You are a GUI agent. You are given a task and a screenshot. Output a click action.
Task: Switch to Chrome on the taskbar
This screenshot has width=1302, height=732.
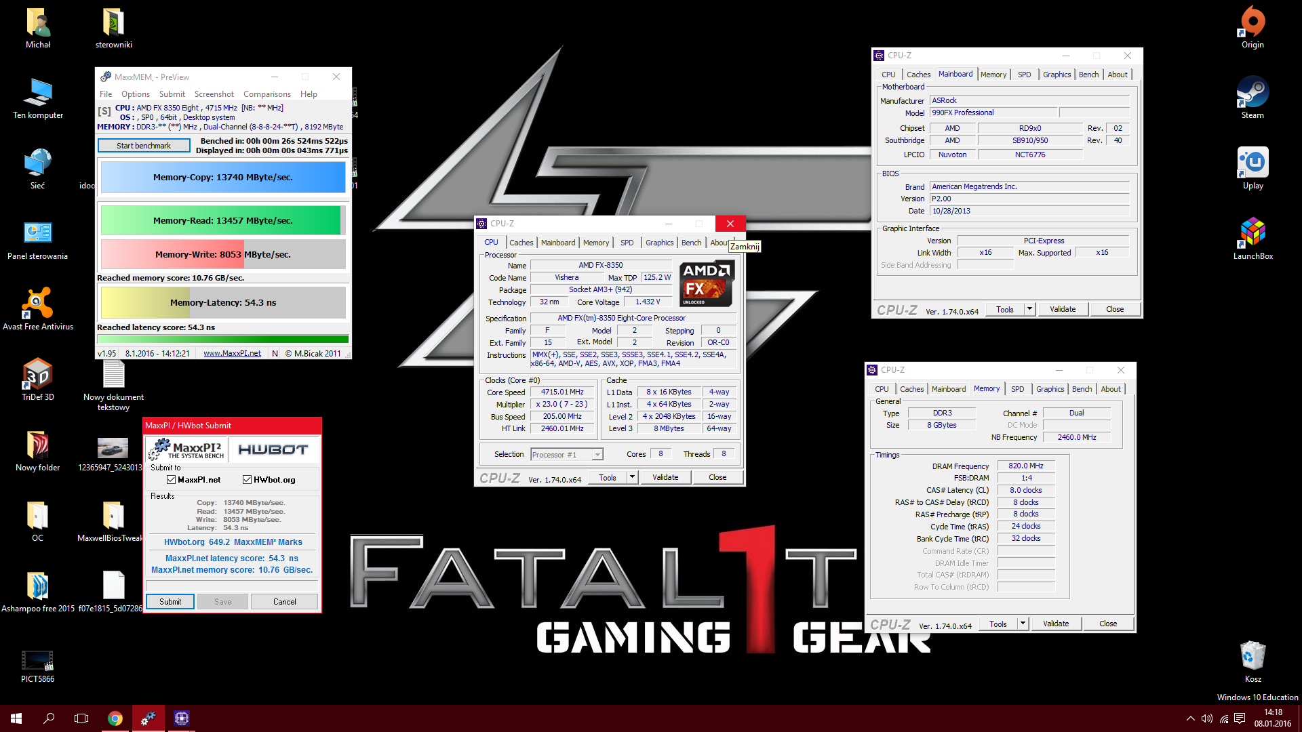pyautogui.click(x=115, y=718)
